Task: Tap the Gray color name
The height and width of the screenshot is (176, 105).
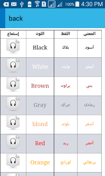Action: [40, 105]
